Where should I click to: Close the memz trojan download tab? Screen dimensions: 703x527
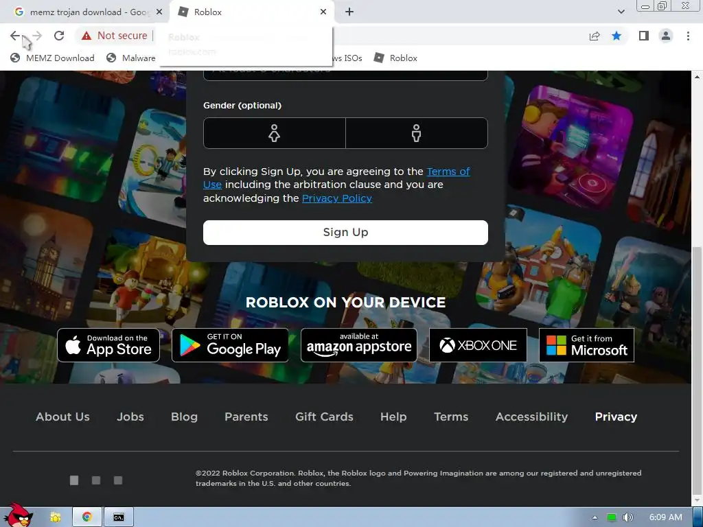[x=159, y=12]
